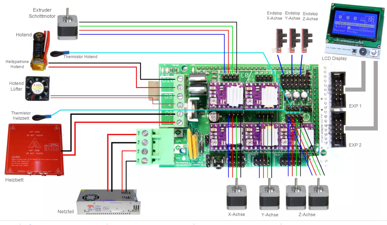Click the Z-Achse label text

[307, 215]
